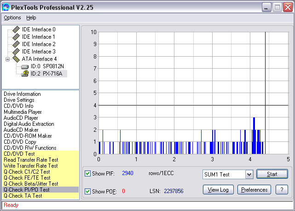Open CD/DVD RW Functions
This screenshot has width=295, height=211.
[30, 148]
